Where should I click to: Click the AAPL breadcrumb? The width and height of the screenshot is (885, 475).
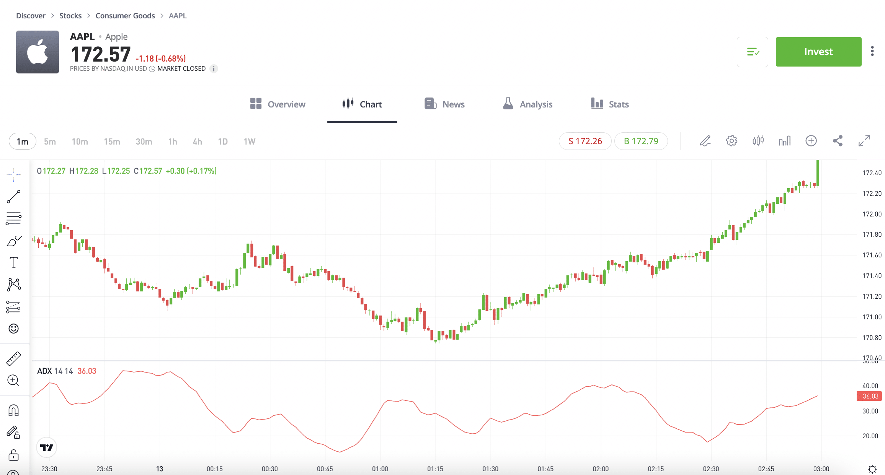tap(178, 16)
